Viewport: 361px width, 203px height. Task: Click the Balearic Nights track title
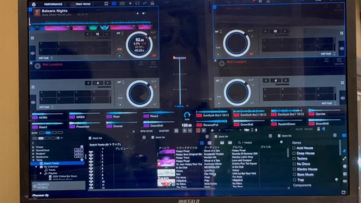pos(55,11)
